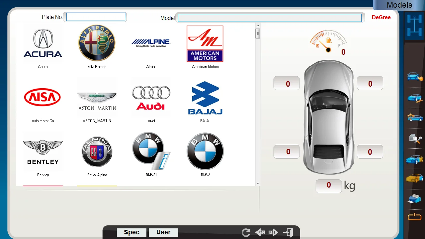Focus the Model text field

pyautogui.click(x=270, y=18)
